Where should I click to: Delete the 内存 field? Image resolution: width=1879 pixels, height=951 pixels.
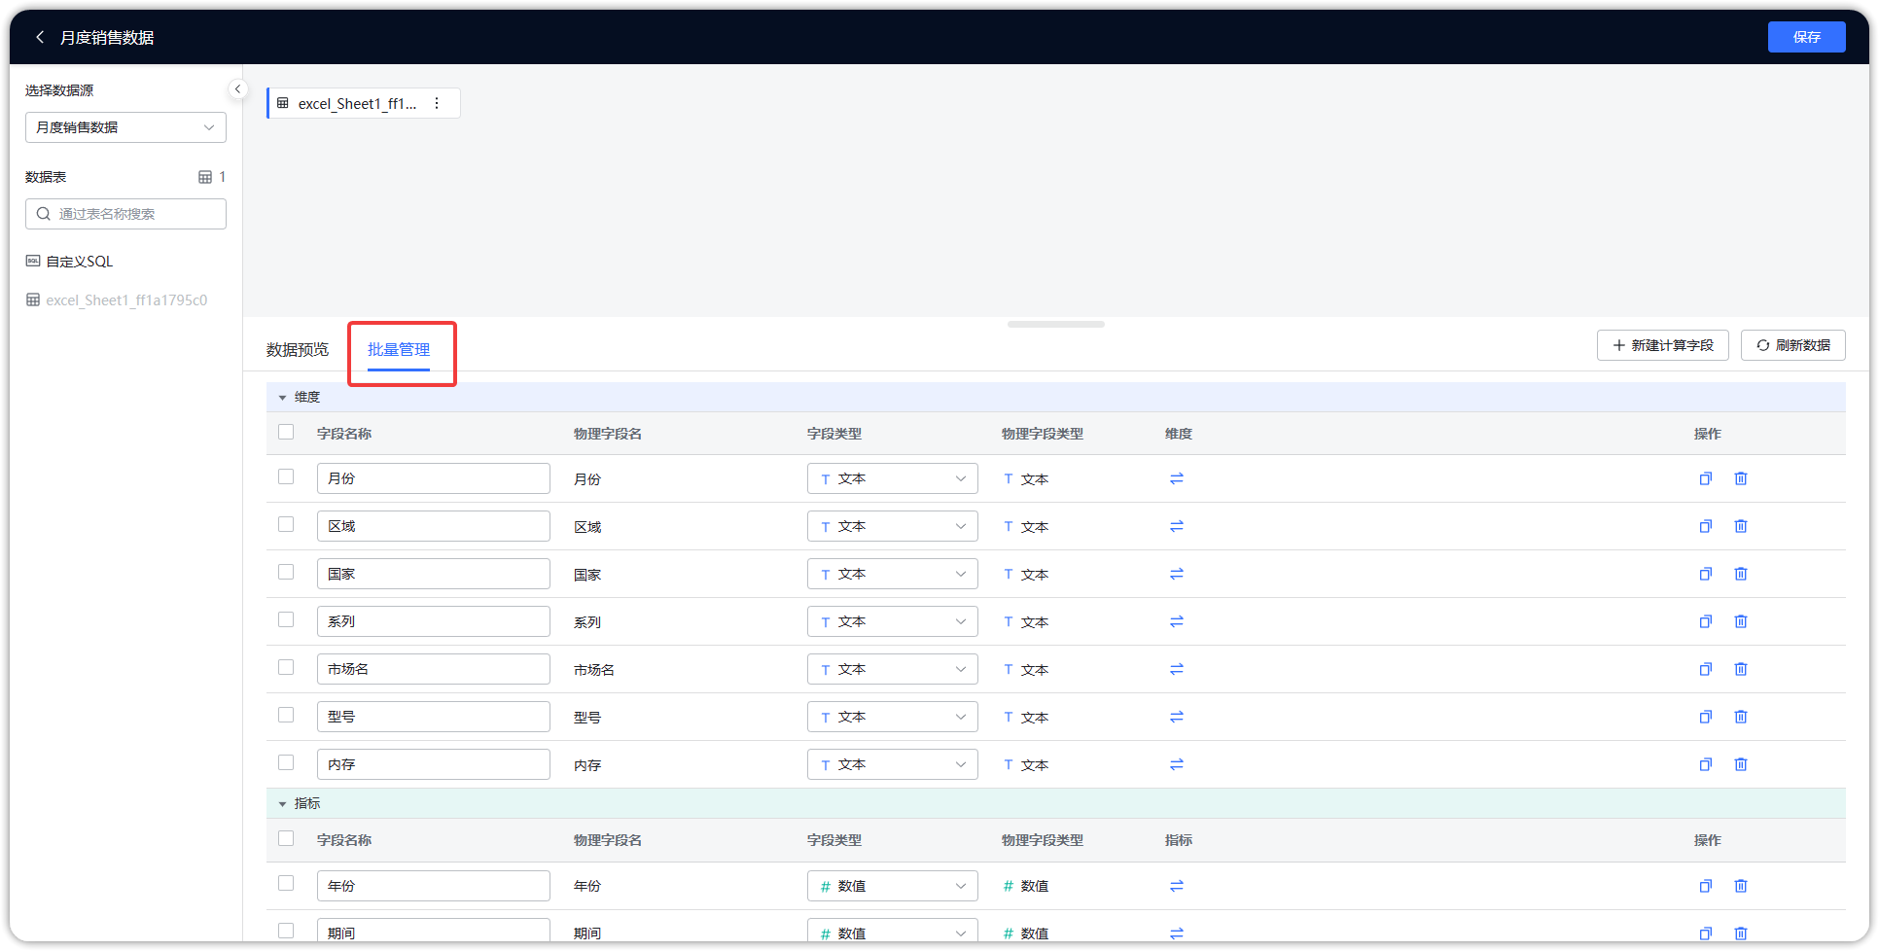tap(1741, 764)
